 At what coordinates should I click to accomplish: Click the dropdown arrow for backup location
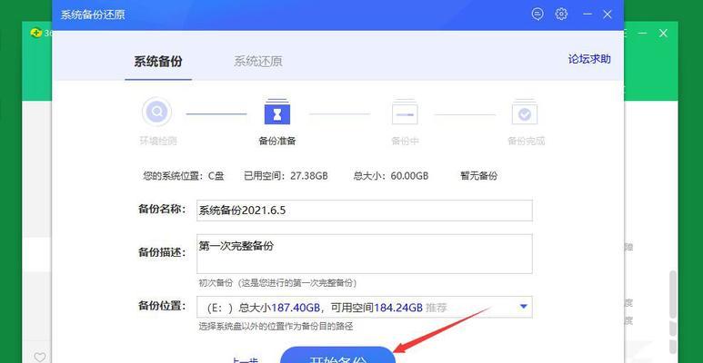[523, 307]
